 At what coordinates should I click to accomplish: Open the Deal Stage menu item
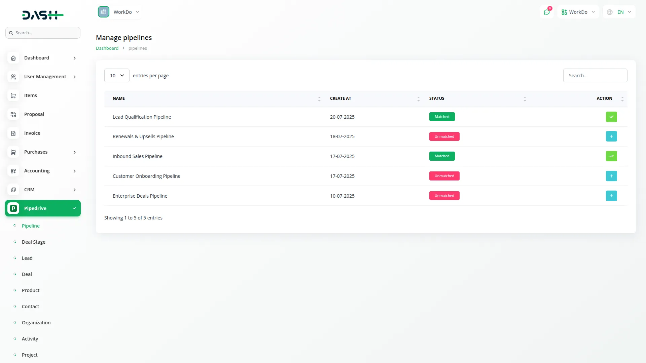click(34, 242)
